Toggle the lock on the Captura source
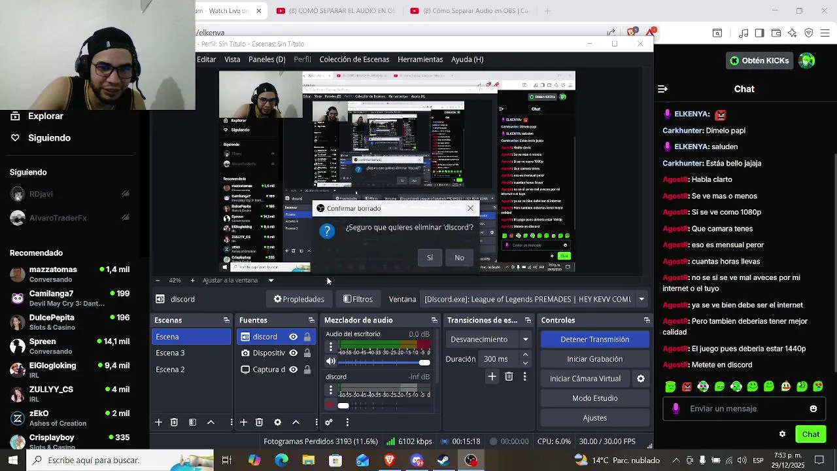 pos(307,370)
